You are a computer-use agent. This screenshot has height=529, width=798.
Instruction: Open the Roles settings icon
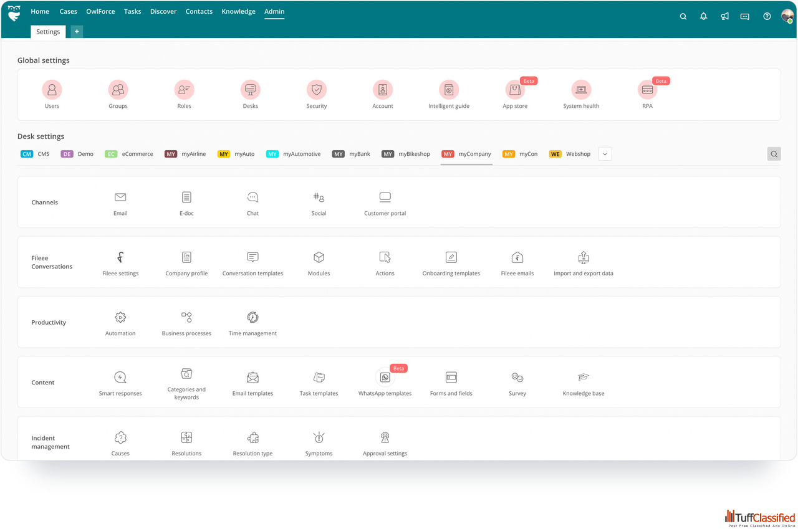point(184,90)
